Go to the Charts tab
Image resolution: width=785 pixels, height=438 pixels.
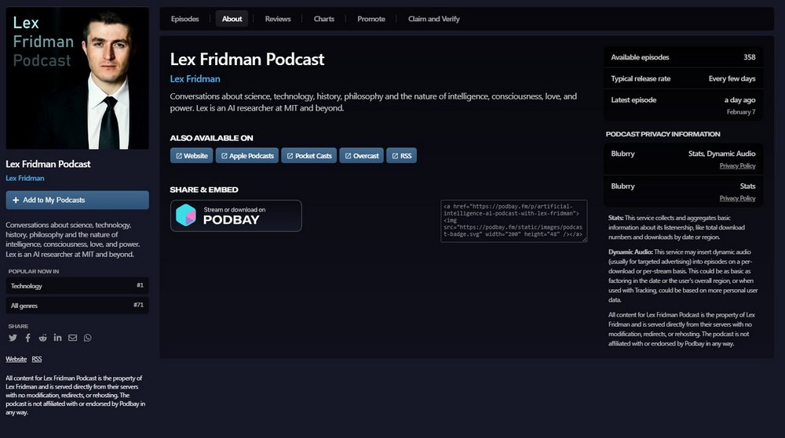pos(324,19)
